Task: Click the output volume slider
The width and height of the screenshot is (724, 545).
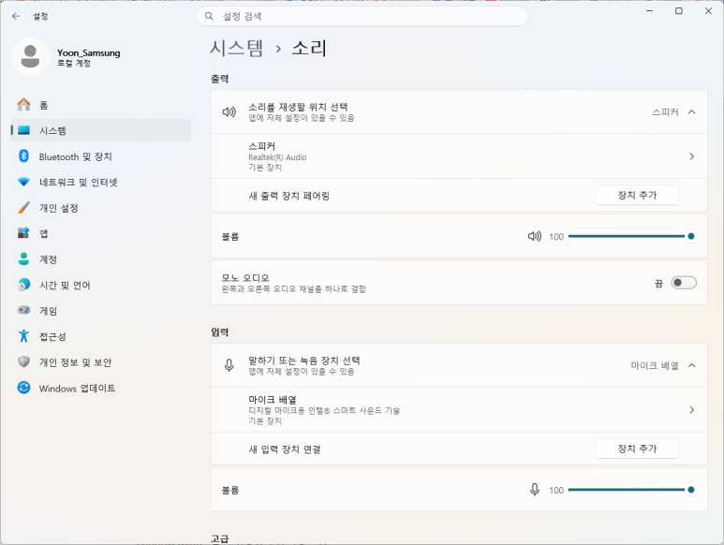Action: click(631, 236)
